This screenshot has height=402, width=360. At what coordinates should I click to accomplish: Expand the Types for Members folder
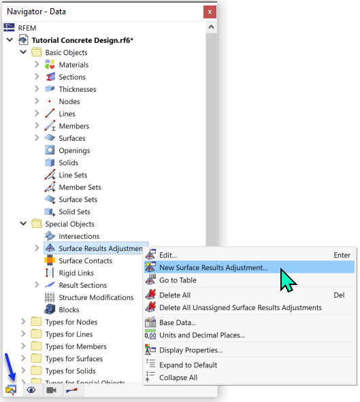(x=23, y=346)
